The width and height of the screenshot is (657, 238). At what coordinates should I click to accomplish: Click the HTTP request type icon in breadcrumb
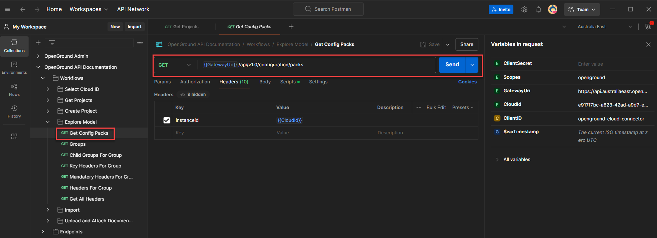(x=159, y=45)
